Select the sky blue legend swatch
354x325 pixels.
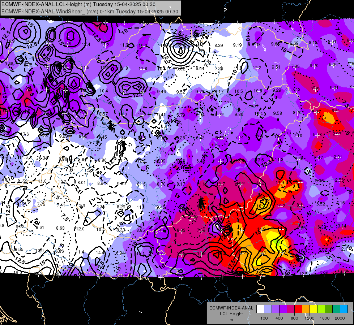344,309
